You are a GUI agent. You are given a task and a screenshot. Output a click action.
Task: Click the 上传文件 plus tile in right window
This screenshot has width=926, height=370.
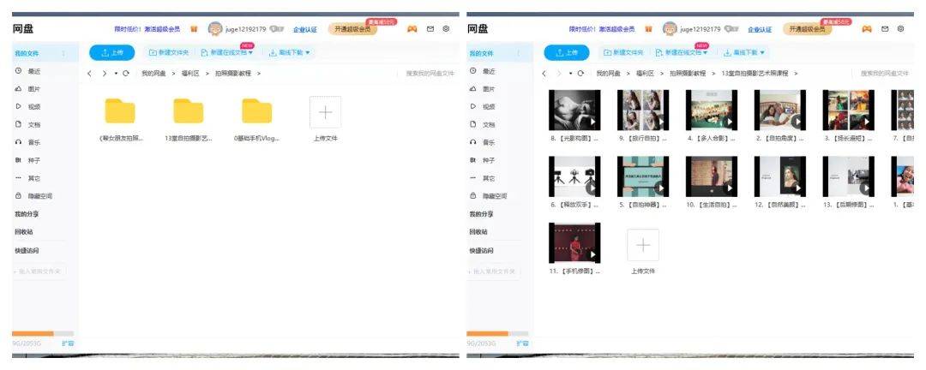click(x=643, y=245)
